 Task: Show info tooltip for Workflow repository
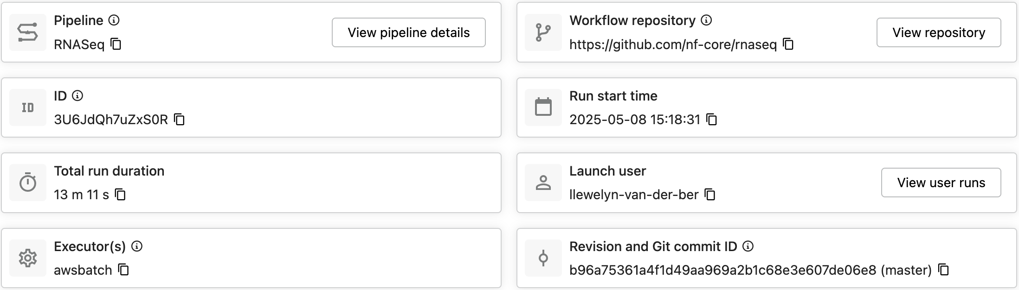click(x=706, y=20)
